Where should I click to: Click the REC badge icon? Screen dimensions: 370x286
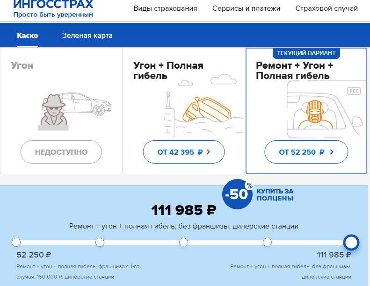[354, 91]
